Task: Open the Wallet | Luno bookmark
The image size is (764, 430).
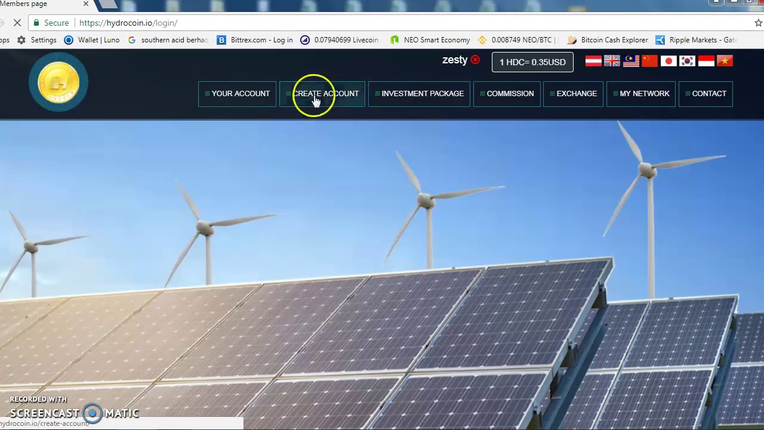Action: [x=92, y=40]
